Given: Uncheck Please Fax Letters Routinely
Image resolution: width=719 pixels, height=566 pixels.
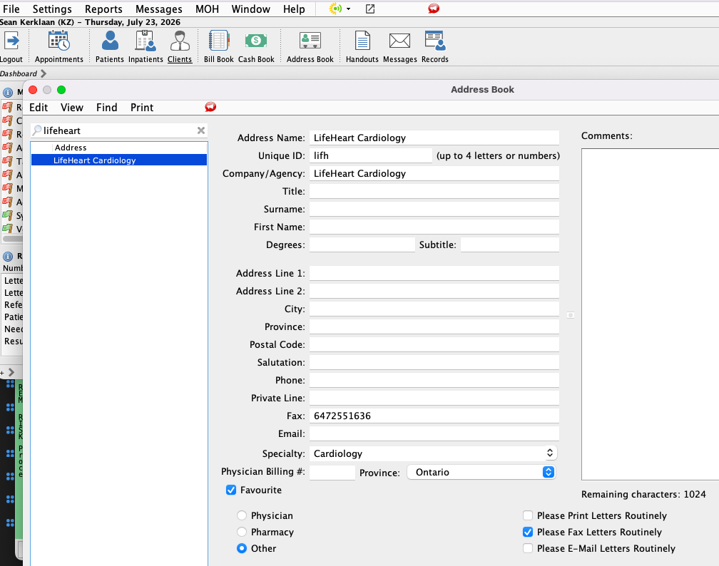Looking at the screenshot, I should tap(528, 532).
